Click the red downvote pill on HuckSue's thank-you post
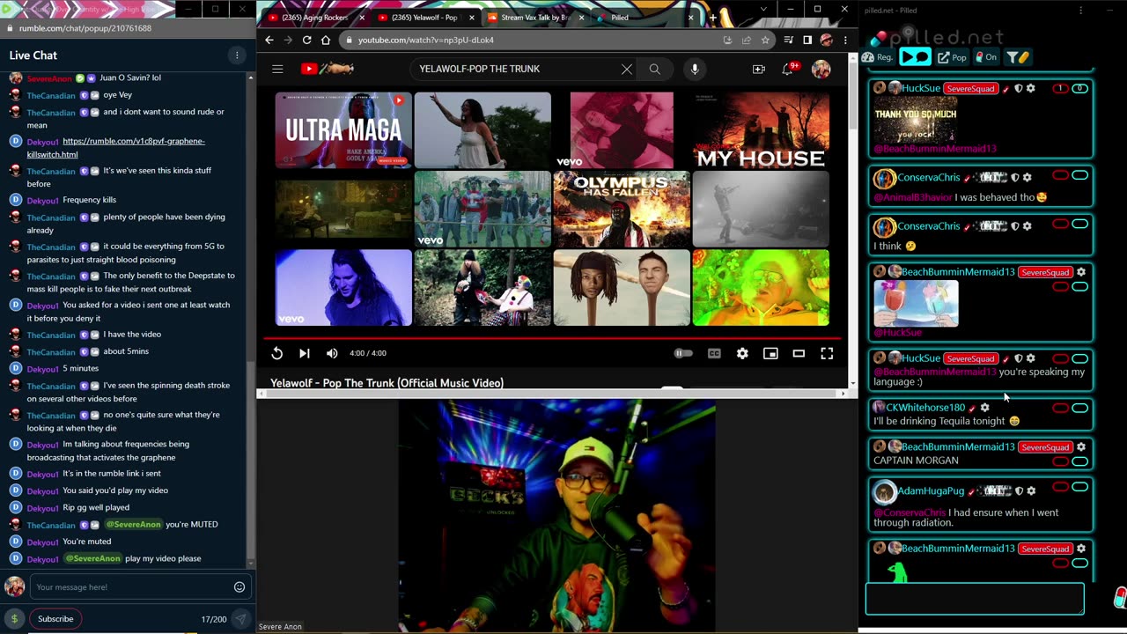The width and height of the screenshot is (1127, 634). coord(1061,88)
